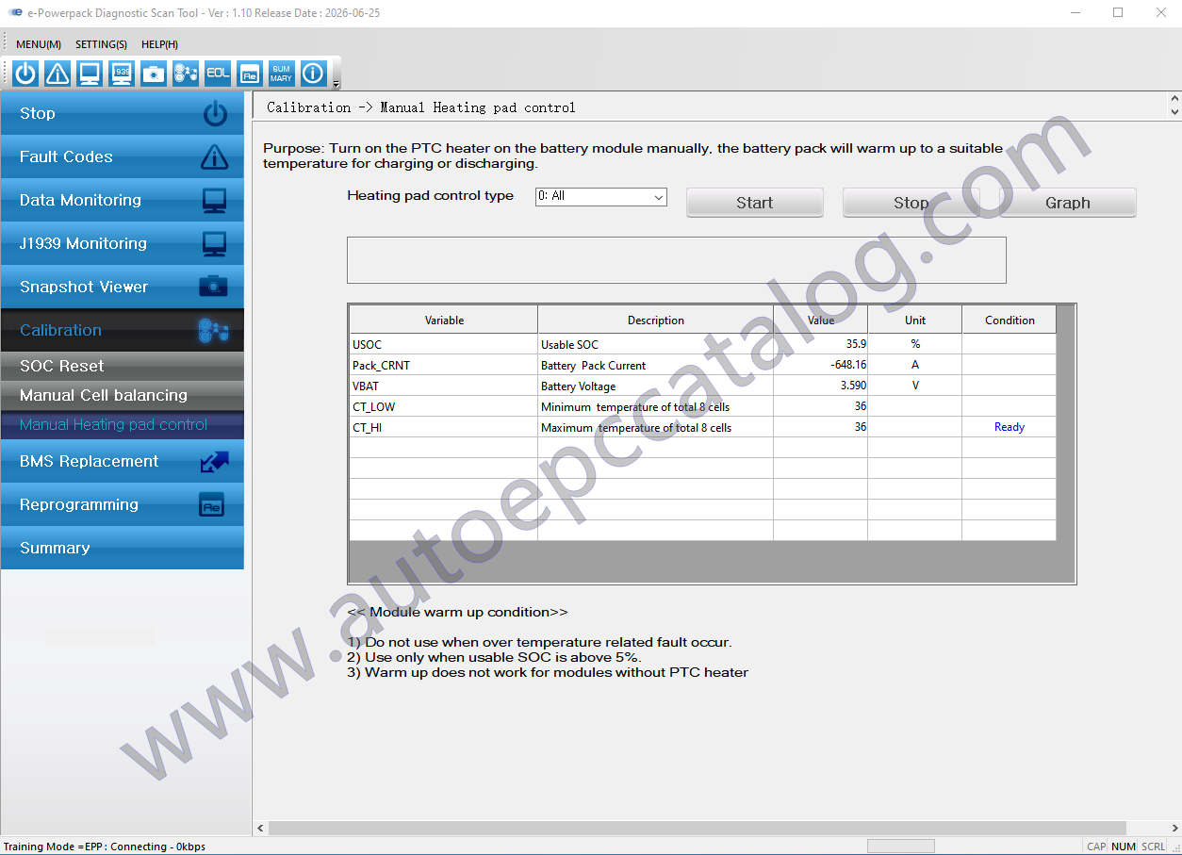Screen dimensions: 1182x855
Task: Open Snapshot Viewer camera toolbar icon
Action: click(x=154, y=74)
